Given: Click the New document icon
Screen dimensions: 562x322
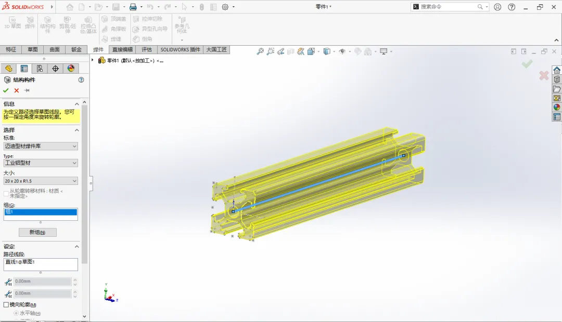Looking at the screenshot, I should pyautogui.click(x=82, y=7).
